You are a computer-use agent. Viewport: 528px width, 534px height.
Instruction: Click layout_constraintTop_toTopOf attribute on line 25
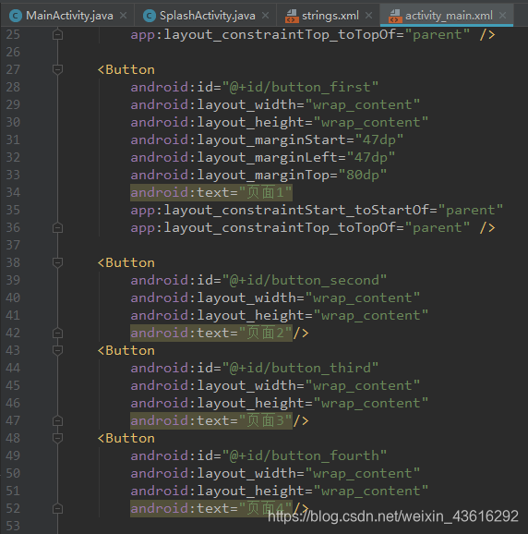point(300,35)
